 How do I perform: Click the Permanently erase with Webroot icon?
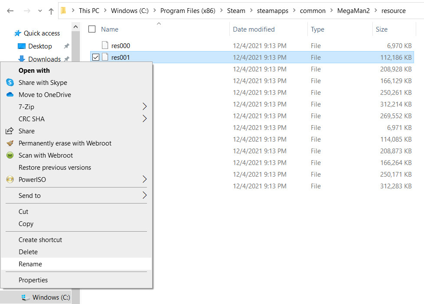point(10,143)
